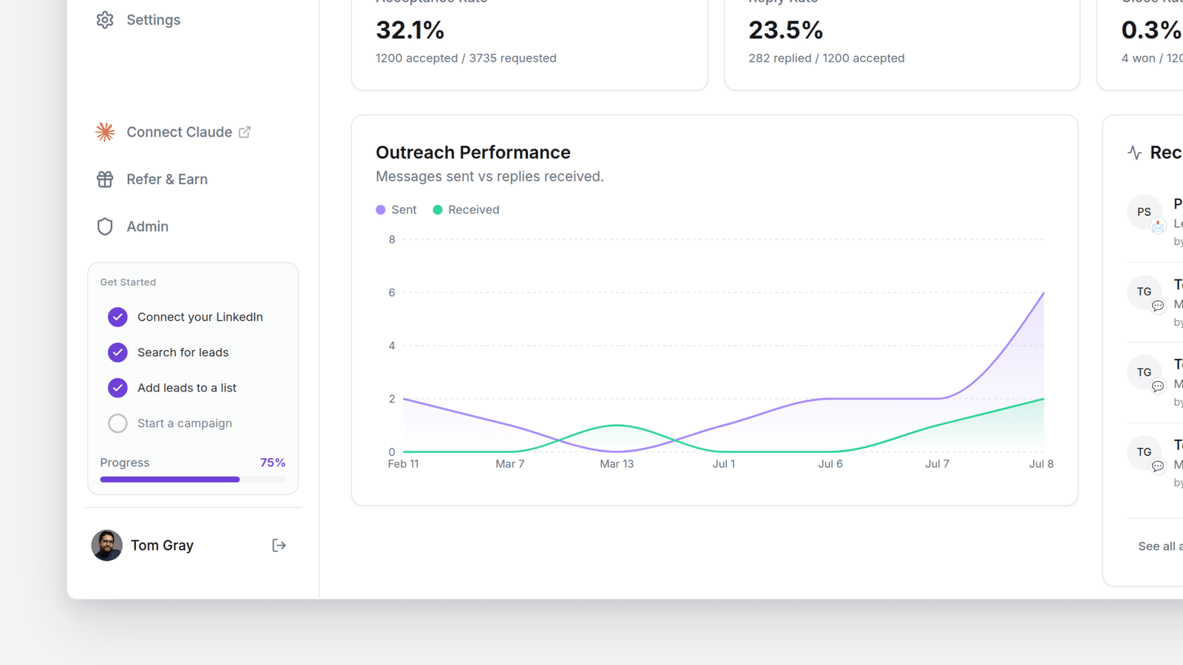Open the Settings menu item

[153, 20]
